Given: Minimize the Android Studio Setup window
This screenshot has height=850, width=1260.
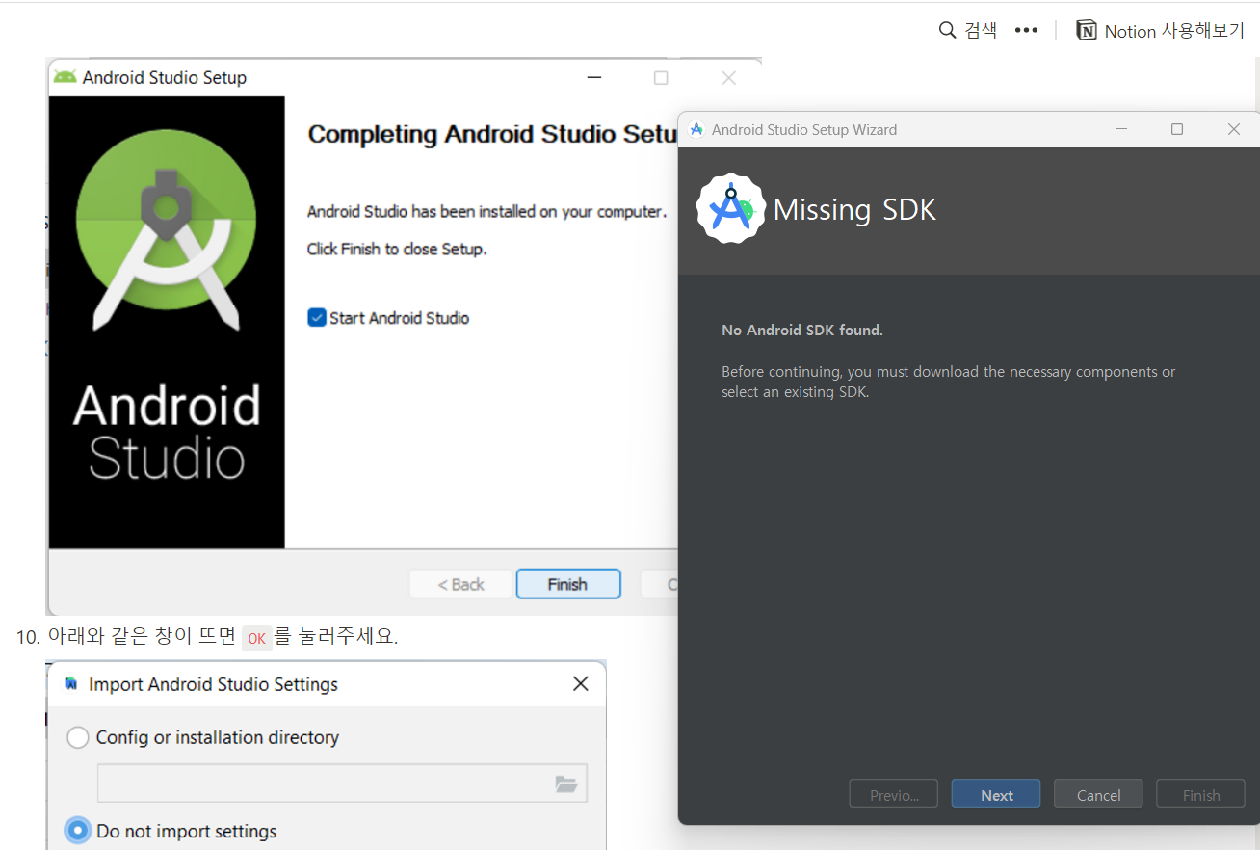Looking at the screenshot, I should pyautogui.click(x=595, y=78).
